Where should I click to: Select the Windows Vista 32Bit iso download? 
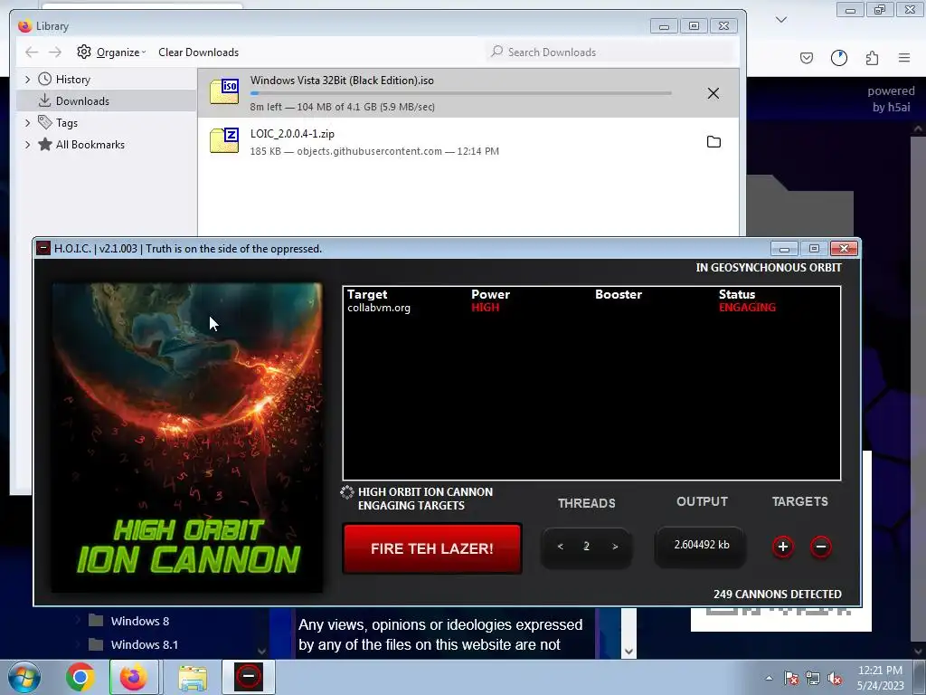tap(468, 93)
